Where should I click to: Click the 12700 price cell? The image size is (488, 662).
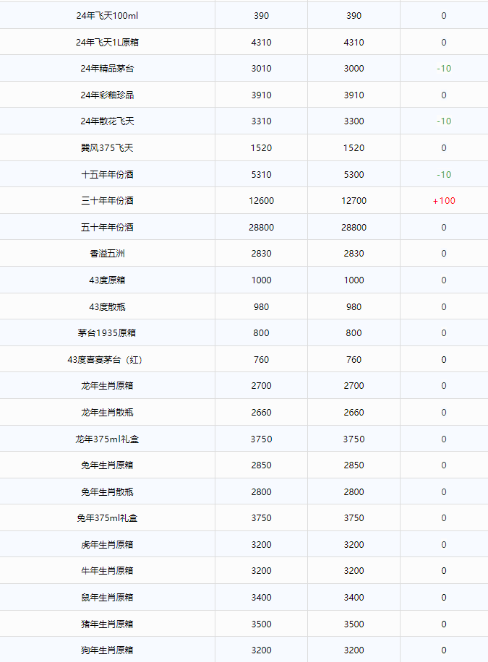tap(354, 200)
